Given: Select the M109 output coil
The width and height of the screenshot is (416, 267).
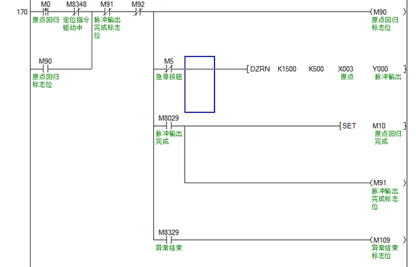Looking at the screenshot, I should (x=388, y=240).
